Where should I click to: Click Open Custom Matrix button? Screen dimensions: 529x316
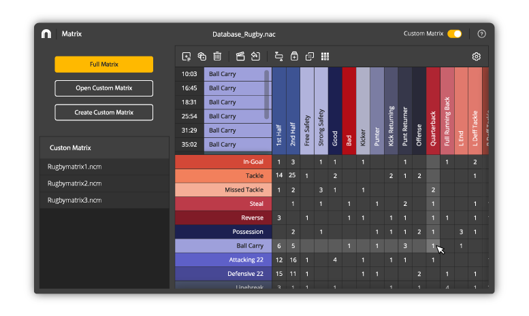[104, 88]
